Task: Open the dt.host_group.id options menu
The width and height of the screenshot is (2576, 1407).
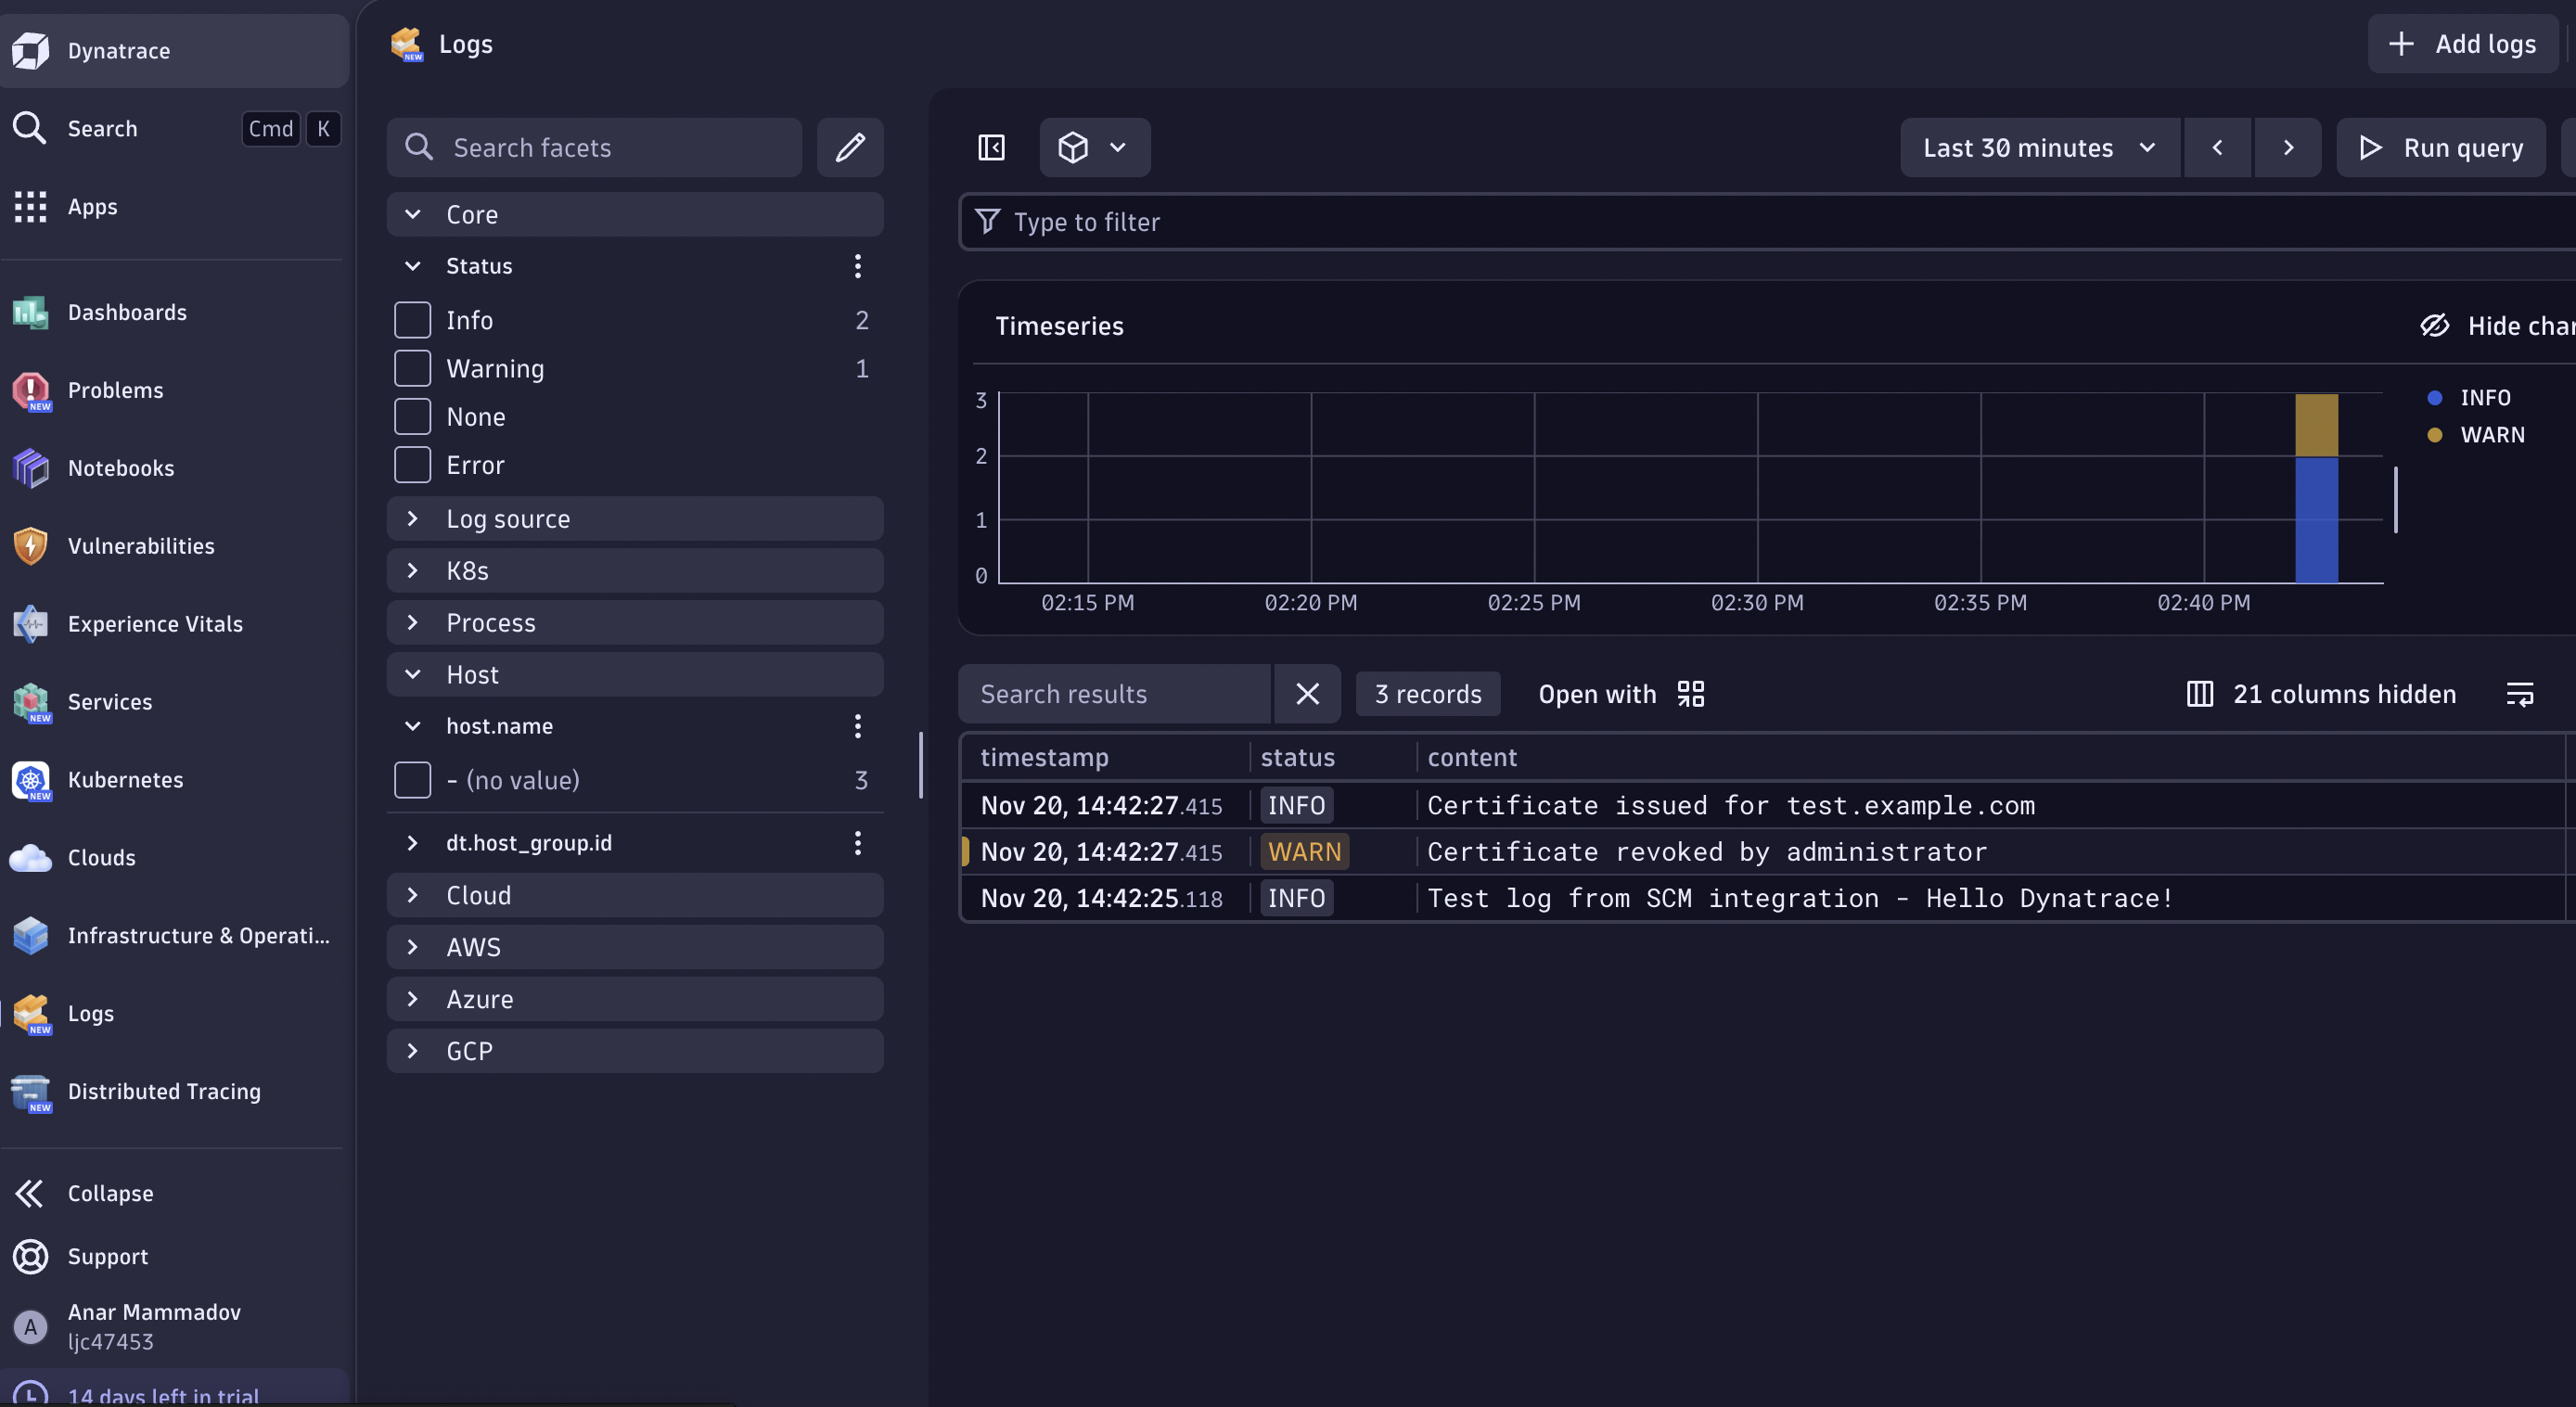Action: 857,842
